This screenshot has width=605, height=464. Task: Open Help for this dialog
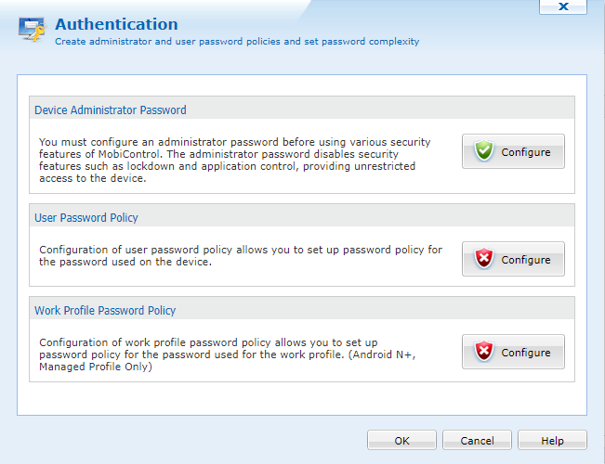click(552, 441)
